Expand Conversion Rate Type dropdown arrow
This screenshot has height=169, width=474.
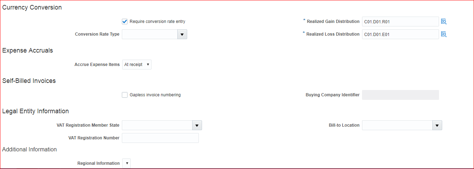[x=182, y=34]
